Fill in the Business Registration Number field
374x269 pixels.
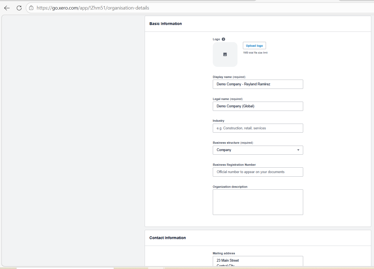point(258,172)
